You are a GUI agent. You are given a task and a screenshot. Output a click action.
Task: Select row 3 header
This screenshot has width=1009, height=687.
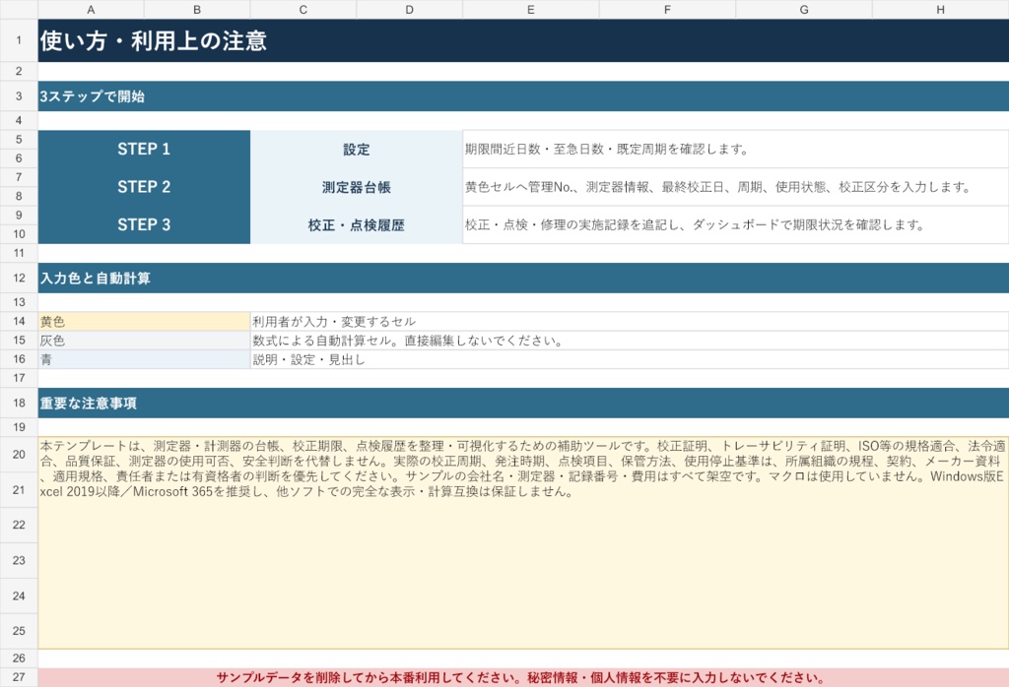(x=19, y=96)
